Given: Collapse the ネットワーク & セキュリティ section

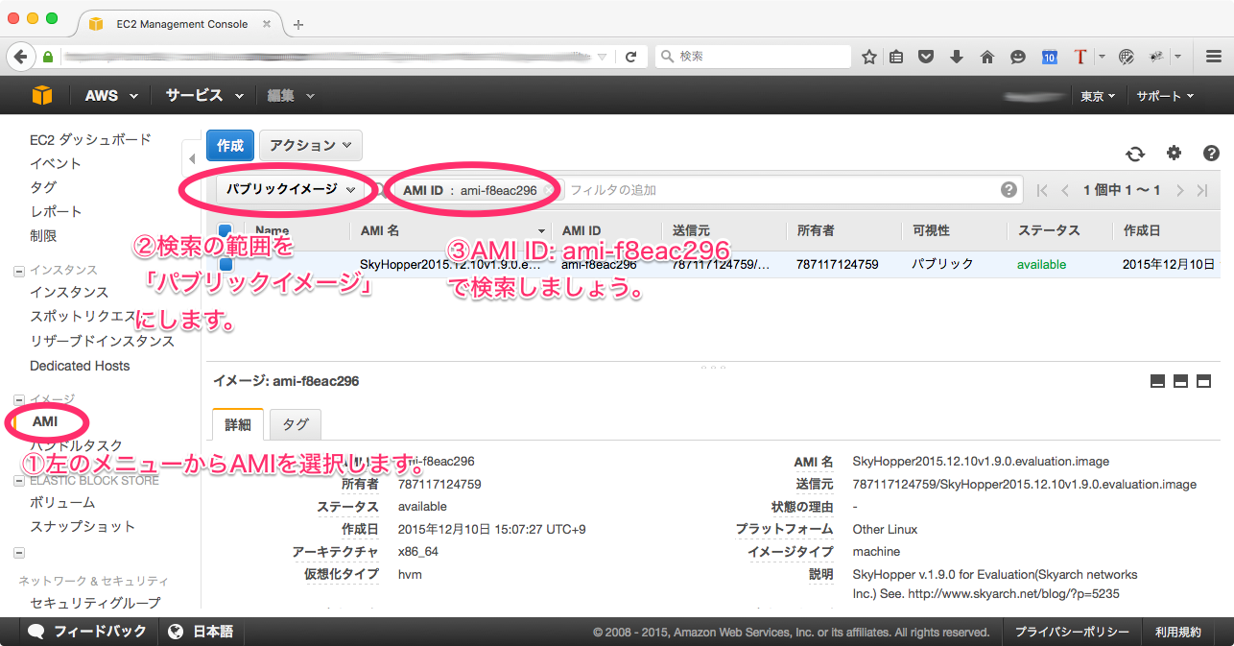Looking at the screenshot, I should coord(19,553).
